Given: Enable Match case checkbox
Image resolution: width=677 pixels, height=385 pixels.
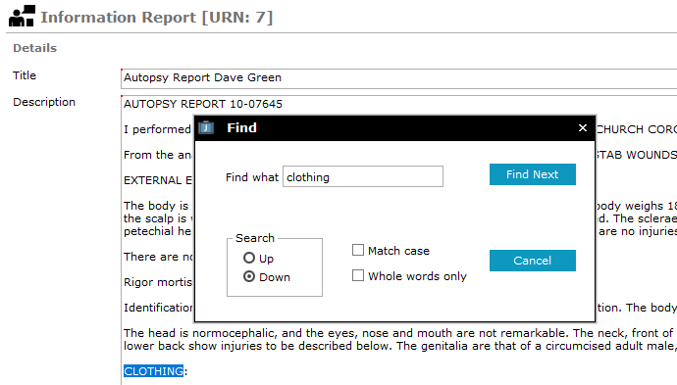Looking at the screenshot, I should point(358,250).
